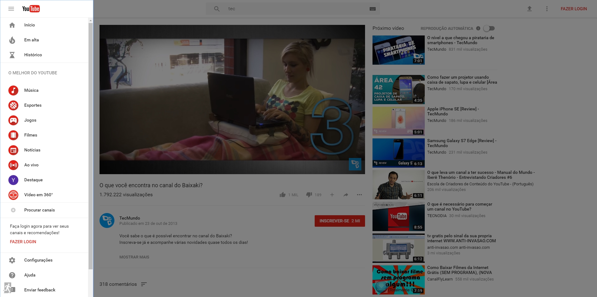Open Pirataria de Smartphones video thumbnail

(399, 50)
